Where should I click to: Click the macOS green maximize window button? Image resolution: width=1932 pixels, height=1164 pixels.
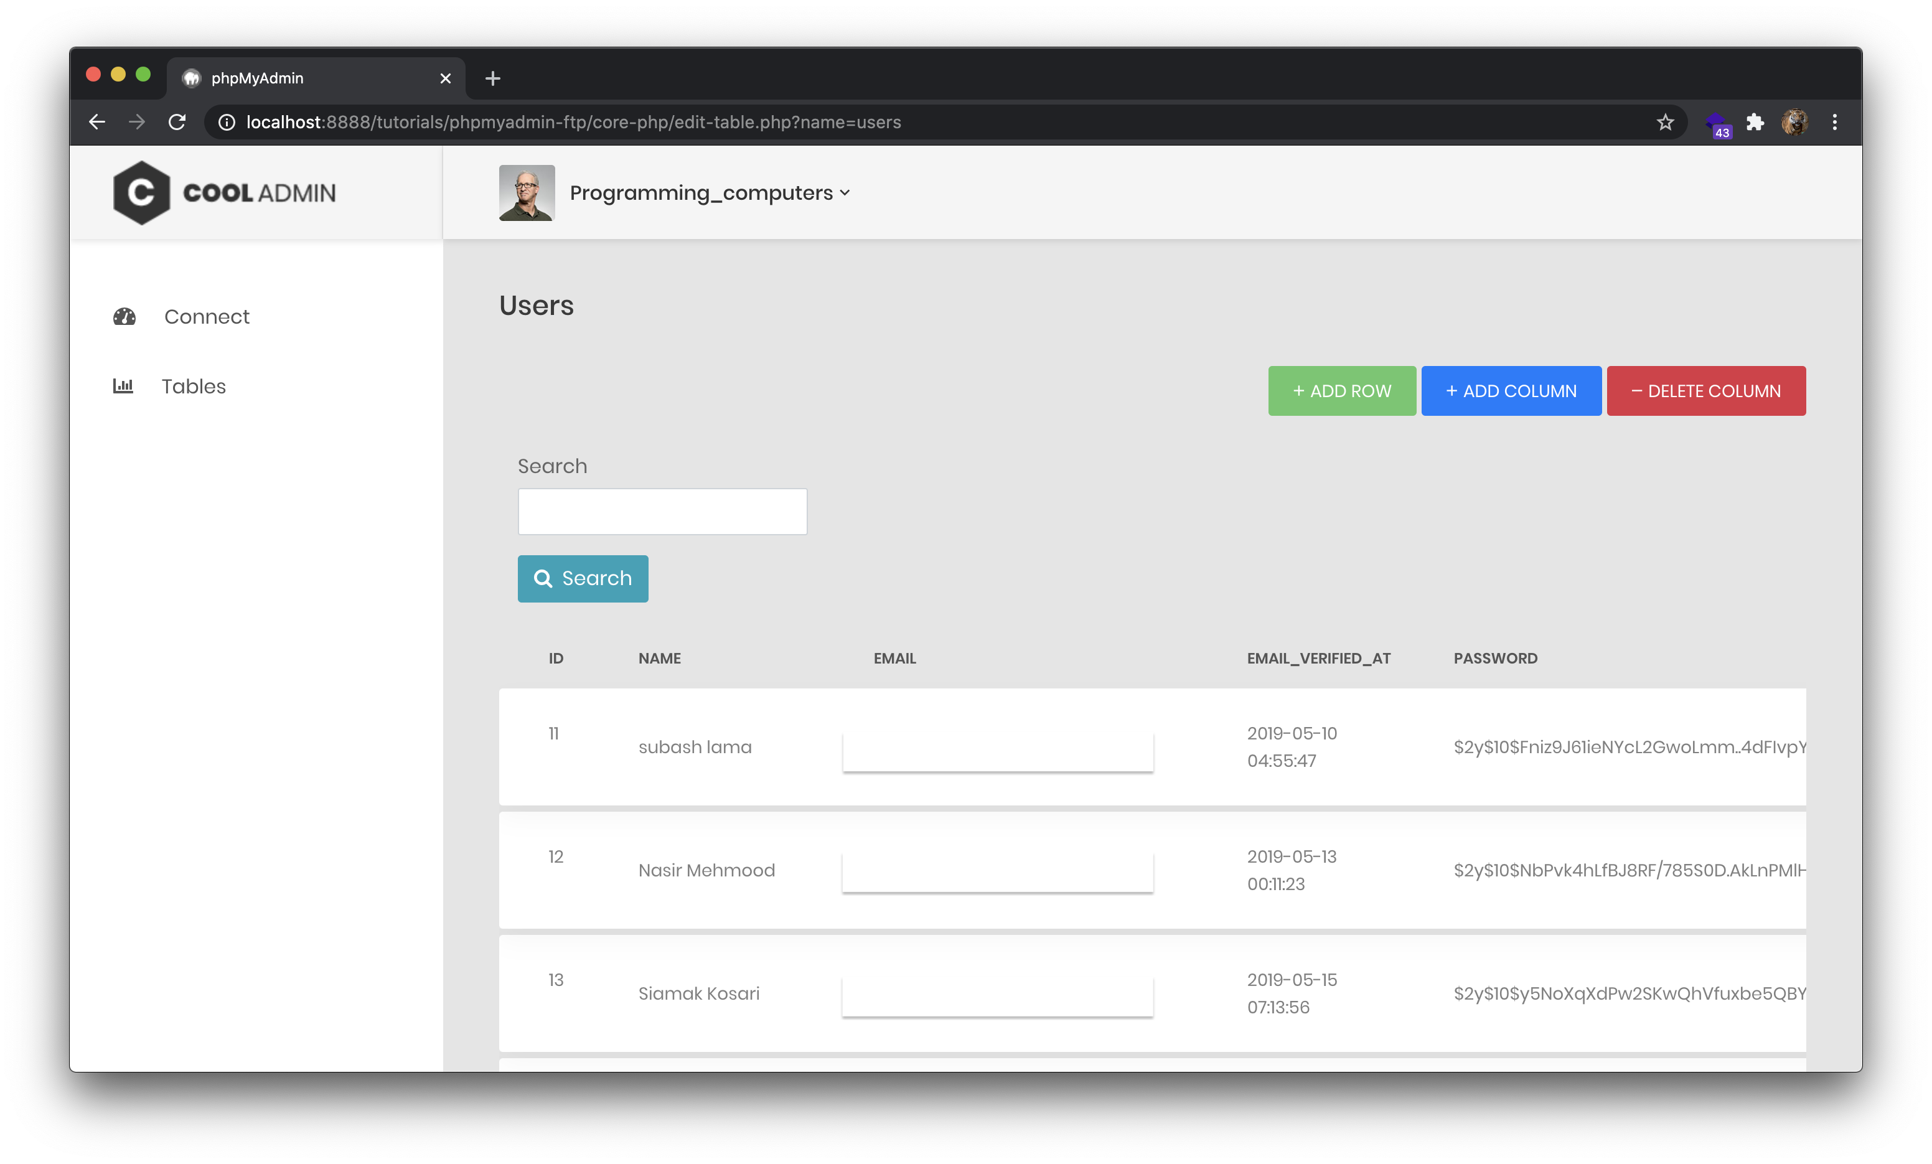143,75
